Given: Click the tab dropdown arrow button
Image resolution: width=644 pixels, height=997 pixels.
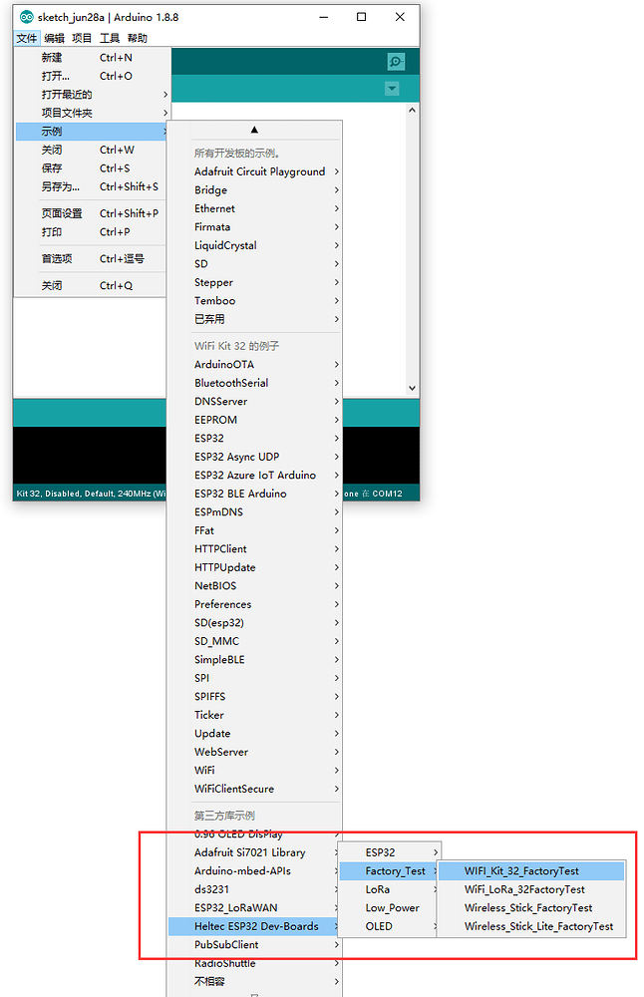Looking at the screenshot, I should pyautogui.click(x=392, y=89).
